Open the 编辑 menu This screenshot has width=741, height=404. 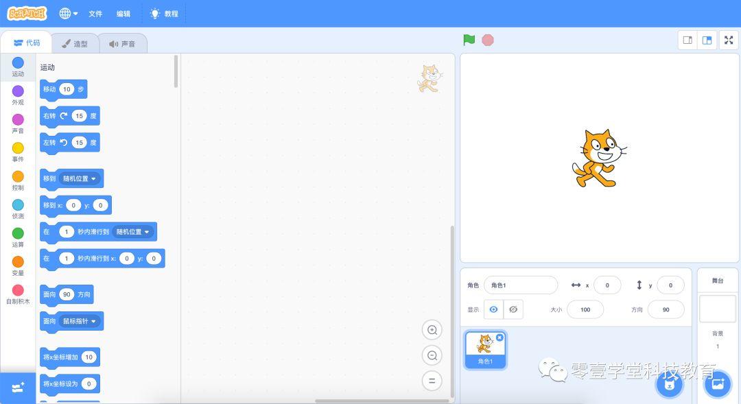pyautogui.click(x=123, y=14)
